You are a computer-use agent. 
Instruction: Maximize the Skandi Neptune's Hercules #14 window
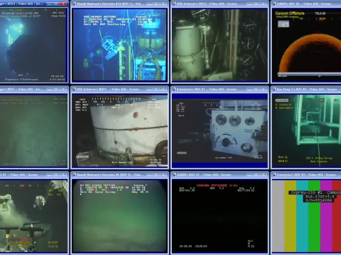[156, 4]
